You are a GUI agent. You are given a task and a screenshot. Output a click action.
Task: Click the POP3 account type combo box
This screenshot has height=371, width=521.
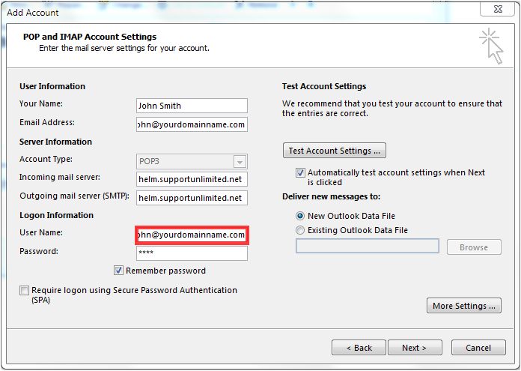[192, 162]
